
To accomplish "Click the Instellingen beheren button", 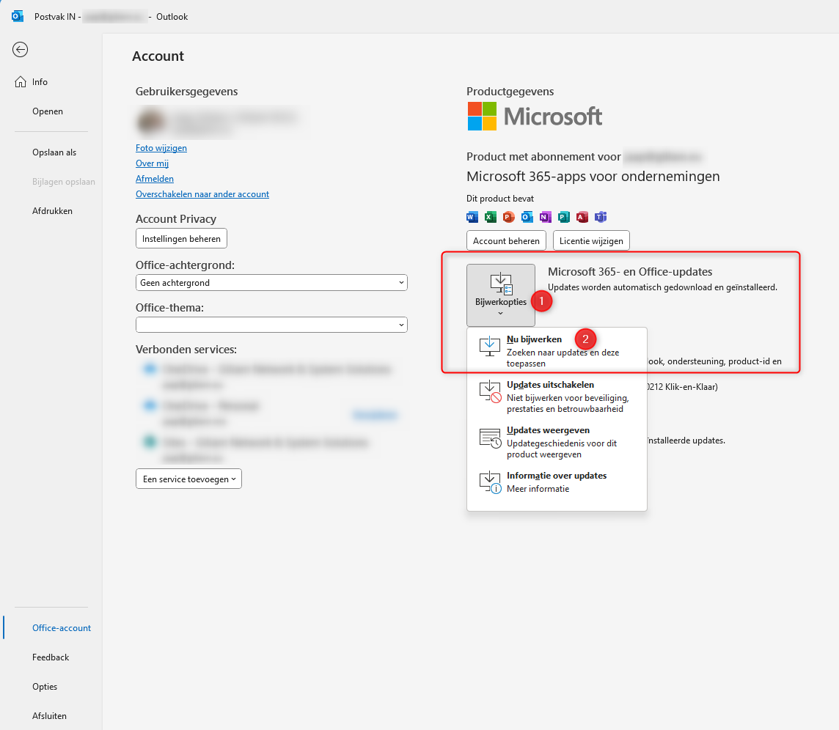I will coord(181,238).
